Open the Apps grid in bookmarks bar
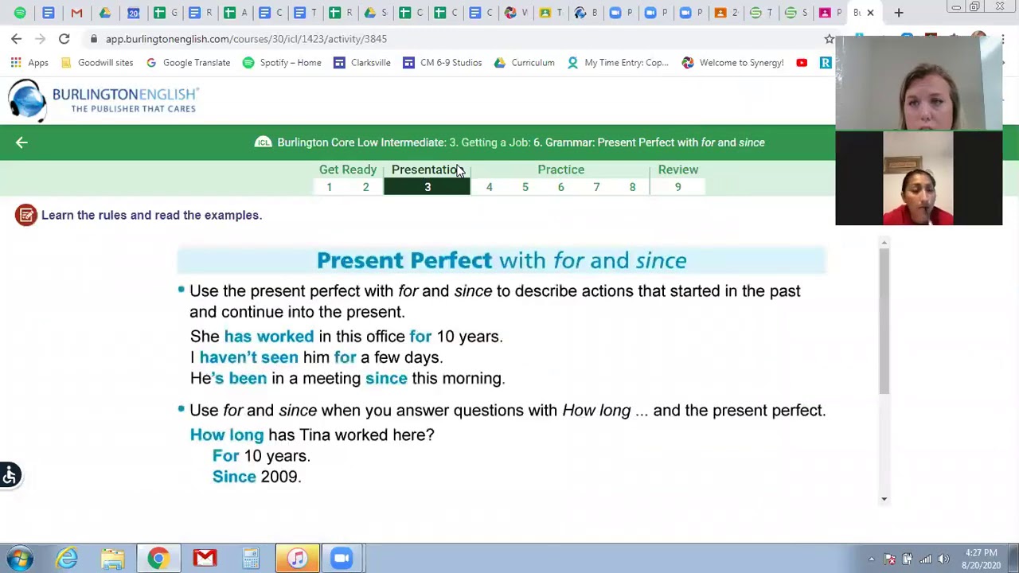 click(x=30, y=62)
